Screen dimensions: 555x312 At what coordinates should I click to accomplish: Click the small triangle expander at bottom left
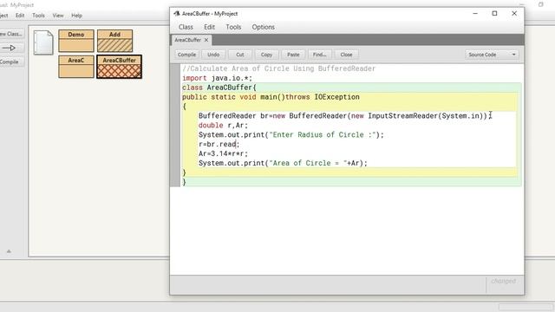(x=9, y=251)
